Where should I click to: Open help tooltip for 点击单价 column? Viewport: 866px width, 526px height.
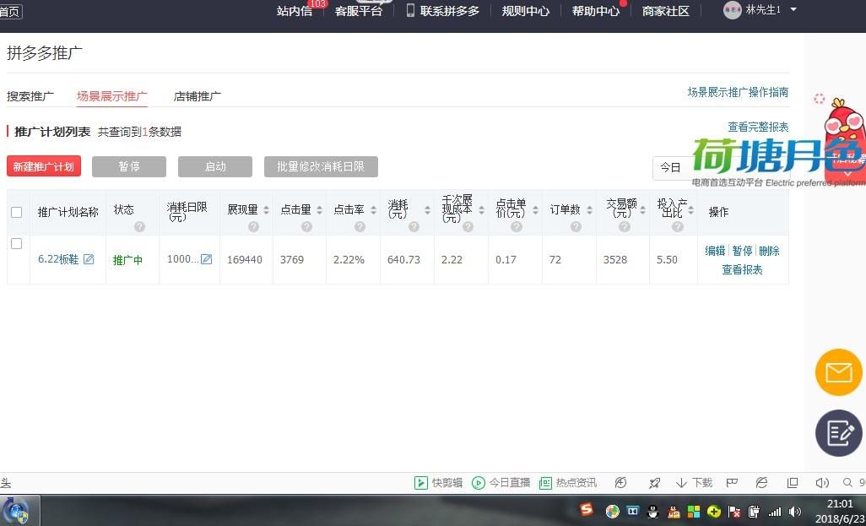[x=517, y=226]
